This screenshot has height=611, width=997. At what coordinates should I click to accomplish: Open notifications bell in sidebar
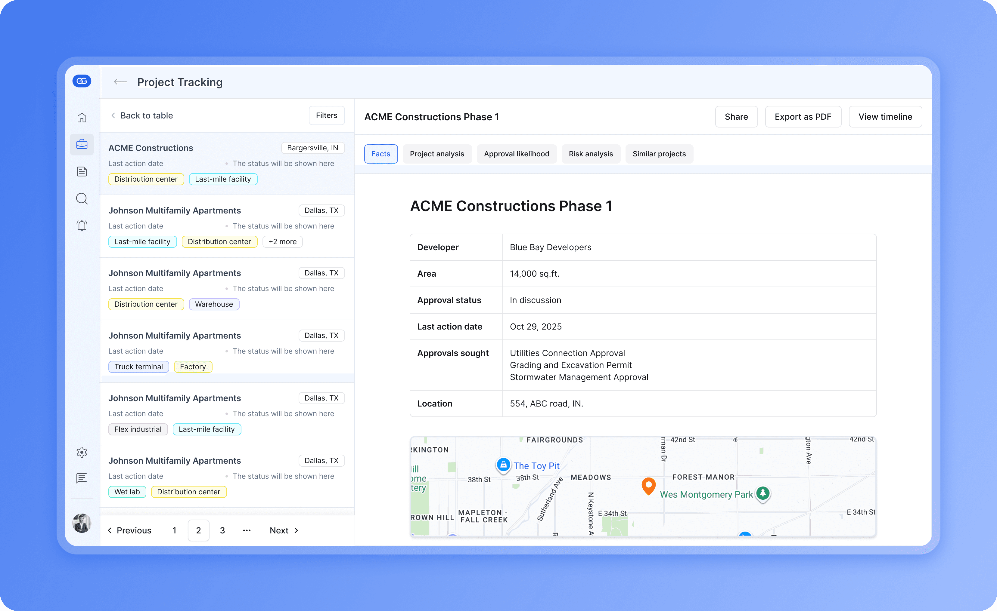pos(82,226)
